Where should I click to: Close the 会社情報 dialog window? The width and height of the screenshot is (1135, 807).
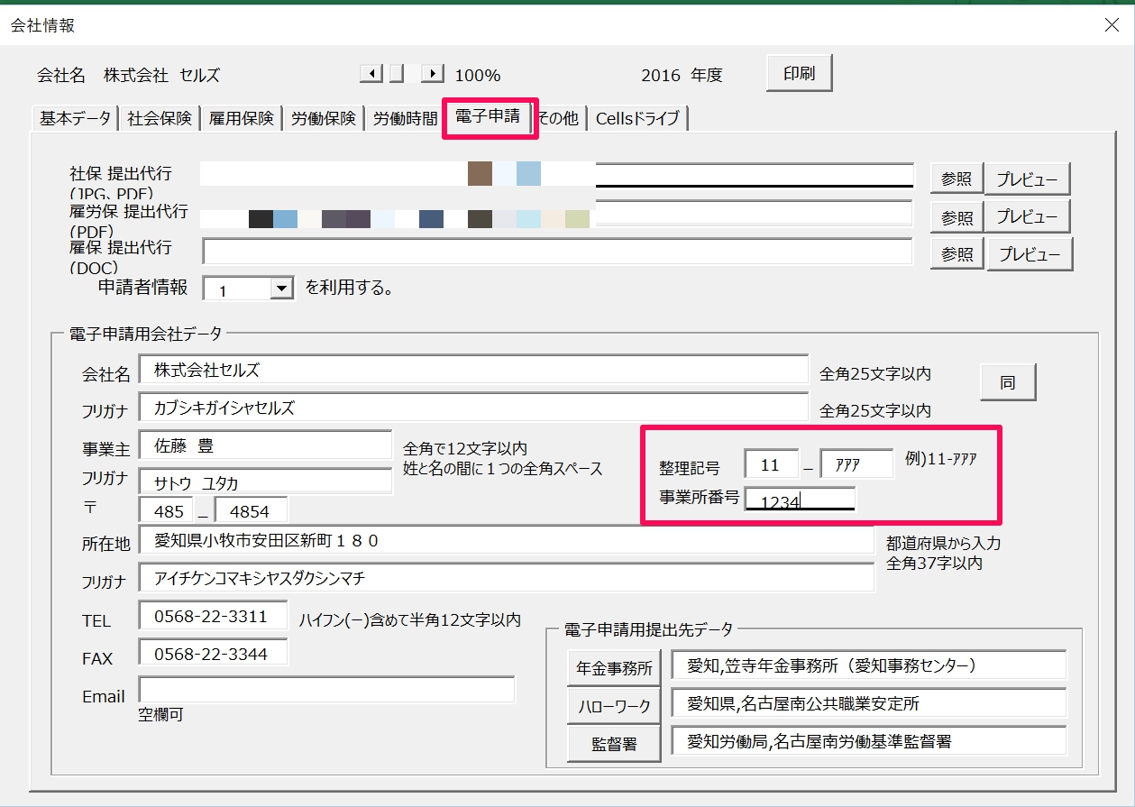[x=1112, y=25]
